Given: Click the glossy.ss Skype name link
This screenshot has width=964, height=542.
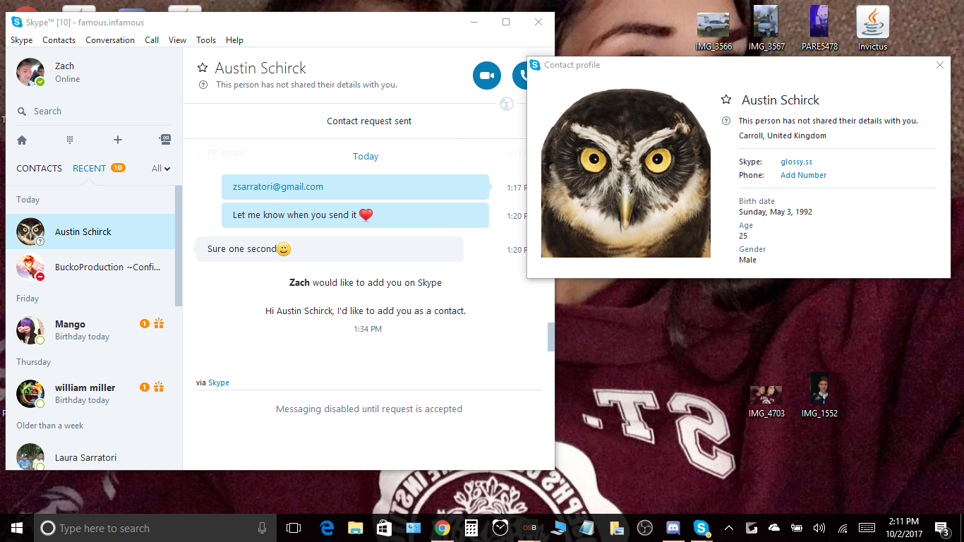Looking at the screenshot, I should pos(797,162).
